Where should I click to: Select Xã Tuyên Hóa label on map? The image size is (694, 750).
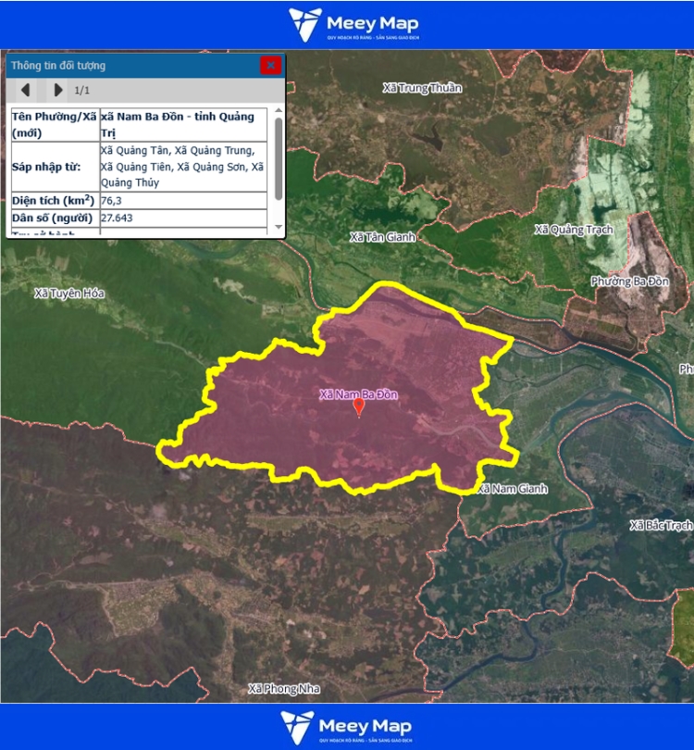point(69,294)
